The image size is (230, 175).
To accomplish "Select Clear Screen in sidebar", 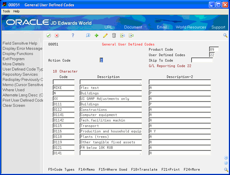I will pos(14,105).
